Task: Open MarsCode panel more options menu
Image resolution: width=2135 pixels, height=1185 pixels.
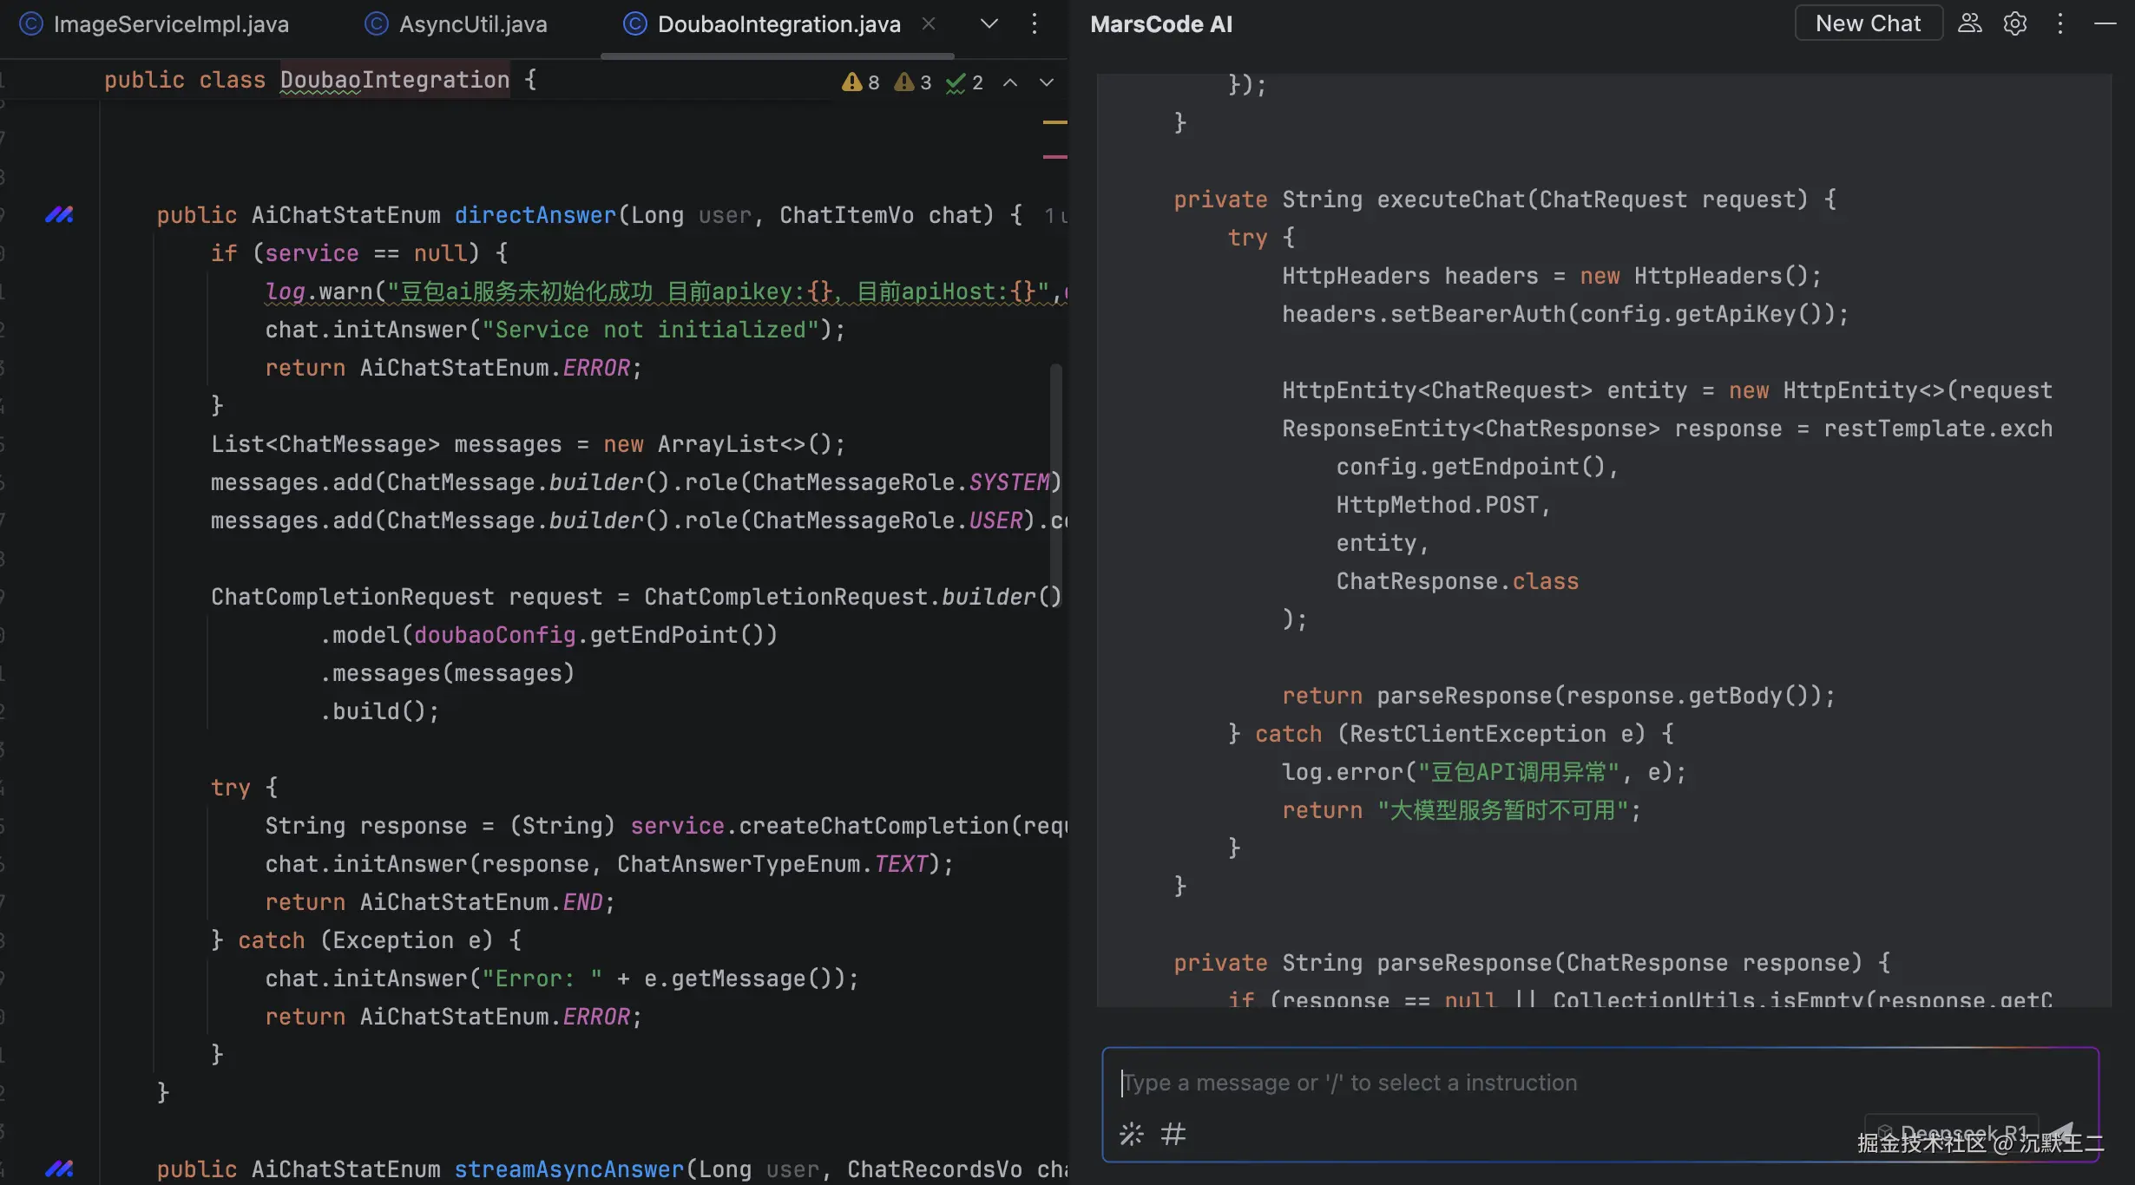Action: click(2059, 23)
